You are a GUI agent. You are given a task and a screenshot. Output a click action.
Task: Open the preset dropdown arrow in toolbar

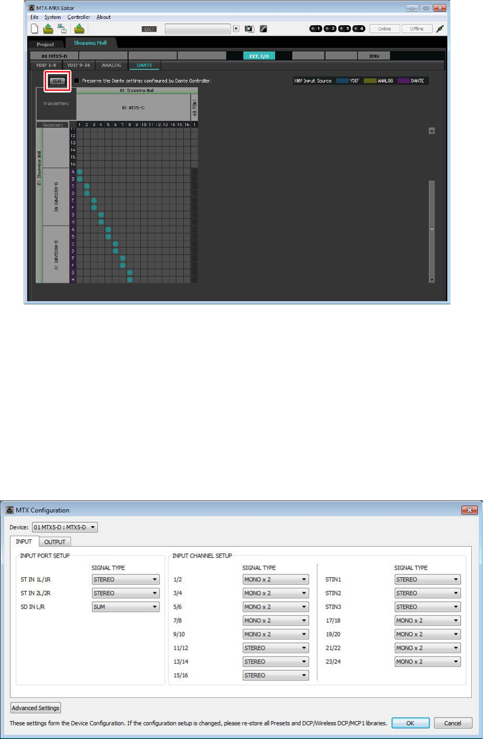[x=236, y=29]
